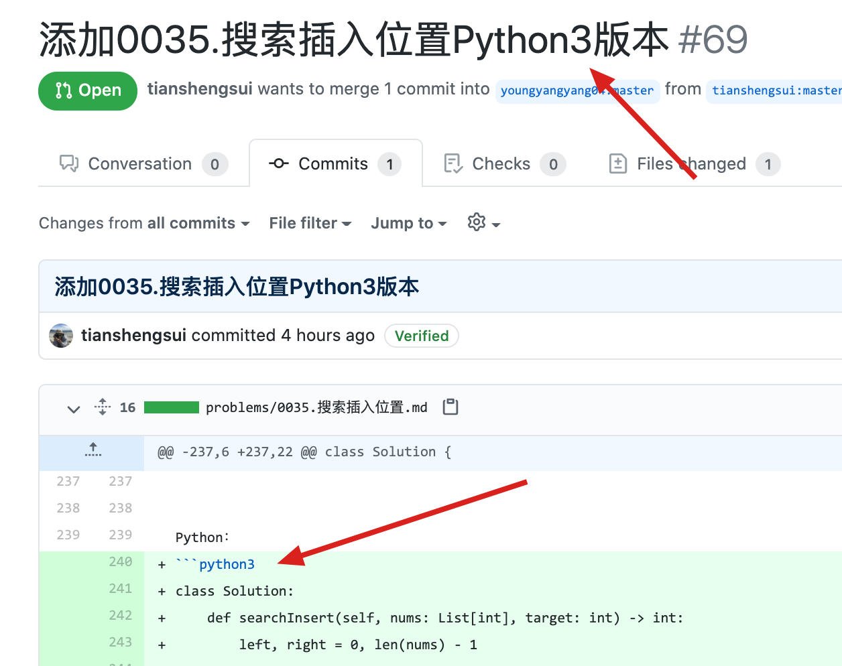This screenshot has height=666, width=842.
Task: Click the tianshengsui author link in the merge line
Action: (x=200, y=89)
